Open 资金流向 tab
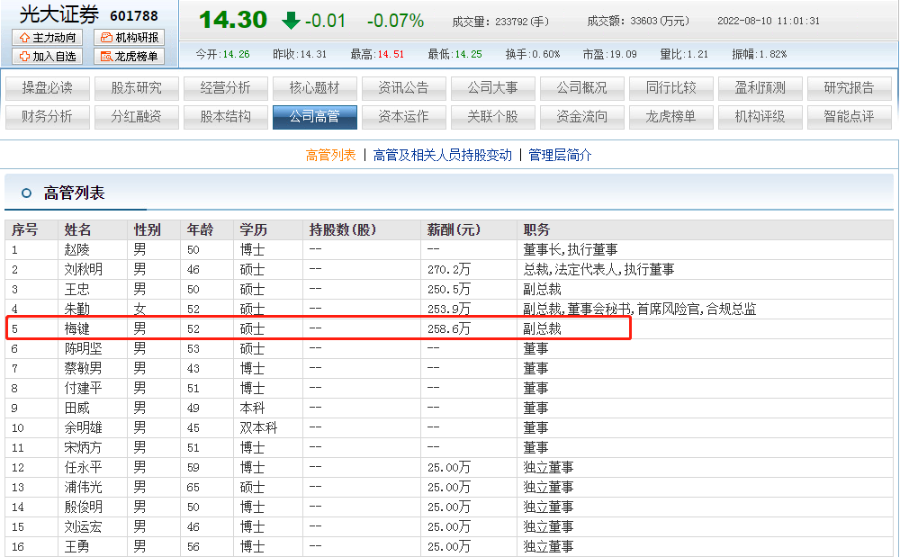Image resolution: width=900 pixels, height=557 pixels. pyautogui.click(x=582, y=117)
